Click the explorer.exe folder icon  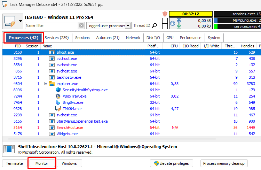click(x=52, y=84)
